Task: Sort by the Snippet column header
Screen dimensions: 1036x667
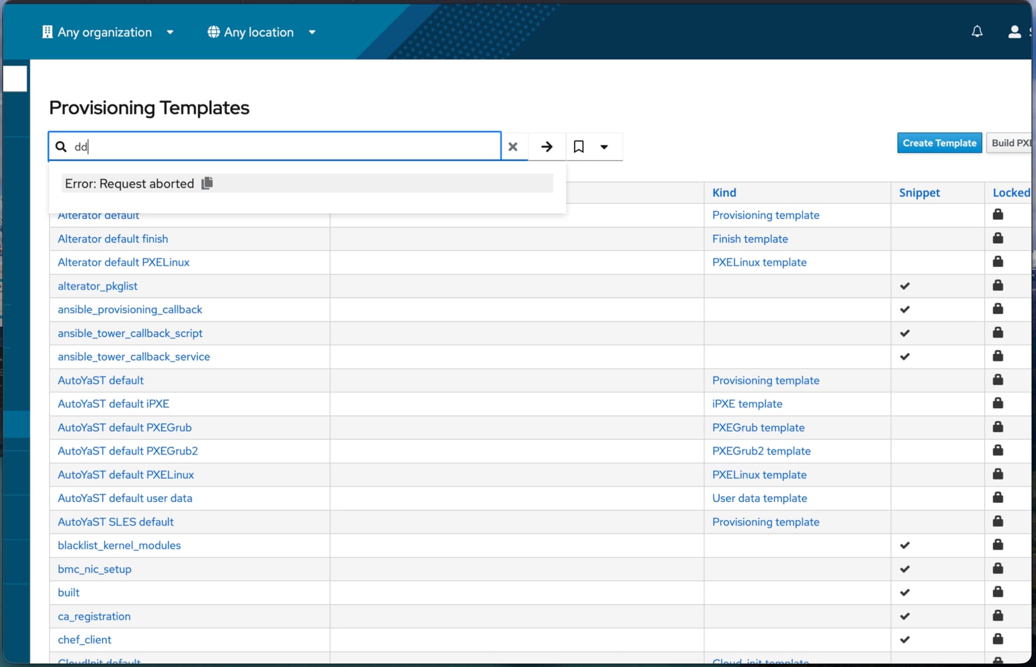Action: click(919, 192)
